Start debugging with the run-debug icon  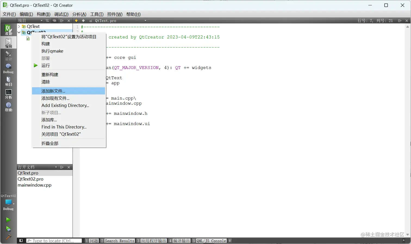coord(8,229)
